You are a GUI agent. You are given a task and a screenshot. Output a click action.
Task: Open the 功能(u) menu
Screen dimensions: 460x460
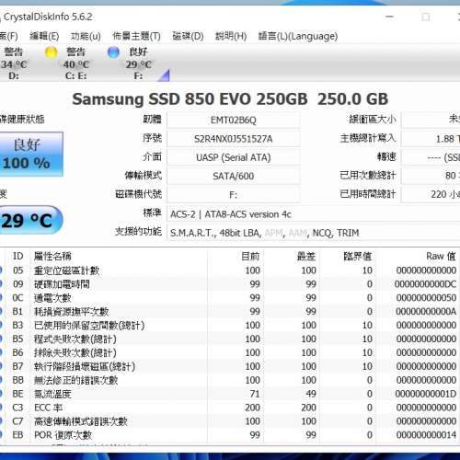86,36
